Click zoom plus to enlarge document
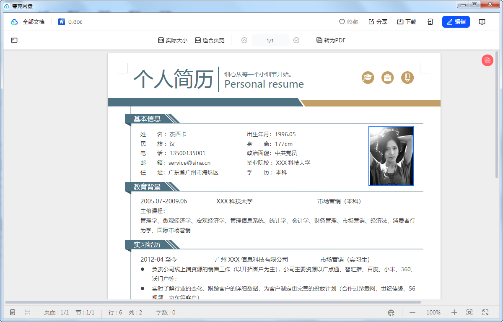The image size is (503, 322). coord(454,312)
